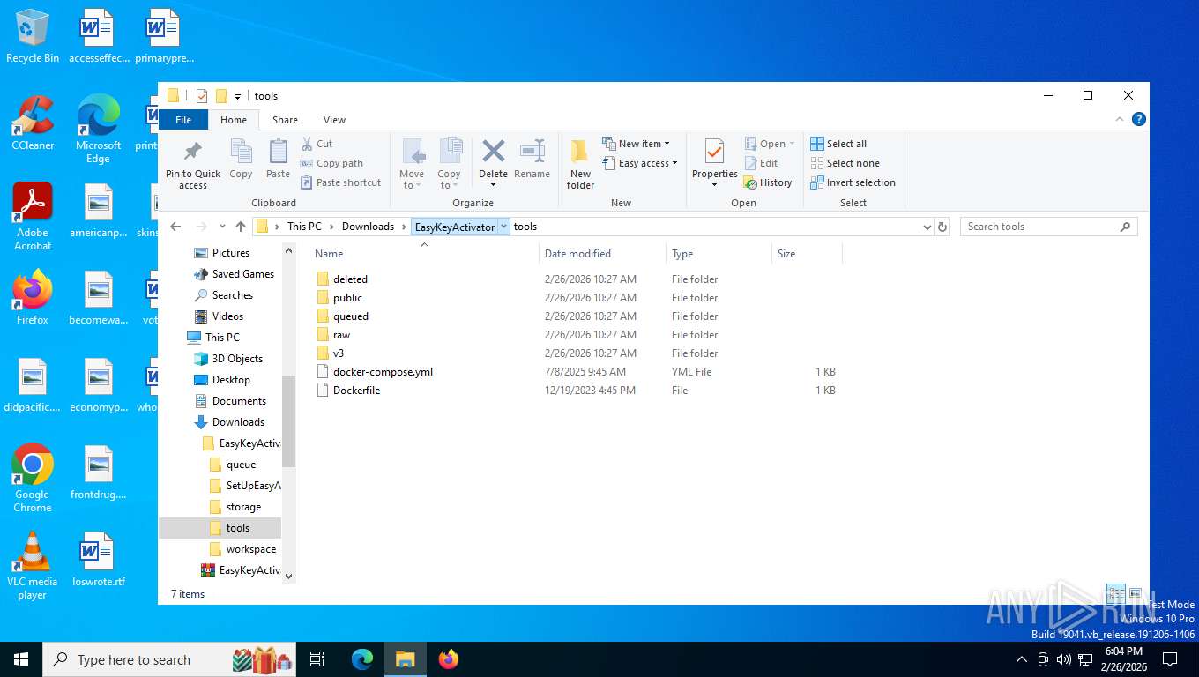This screenshot has width=1199, height=677.
Task: Click Copy path command
Action: [331, 163]
